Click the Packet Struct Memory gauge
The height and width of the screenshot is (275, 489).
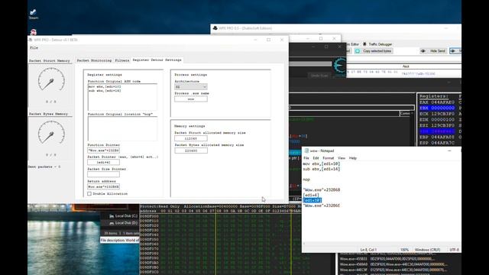click(51, 79)
